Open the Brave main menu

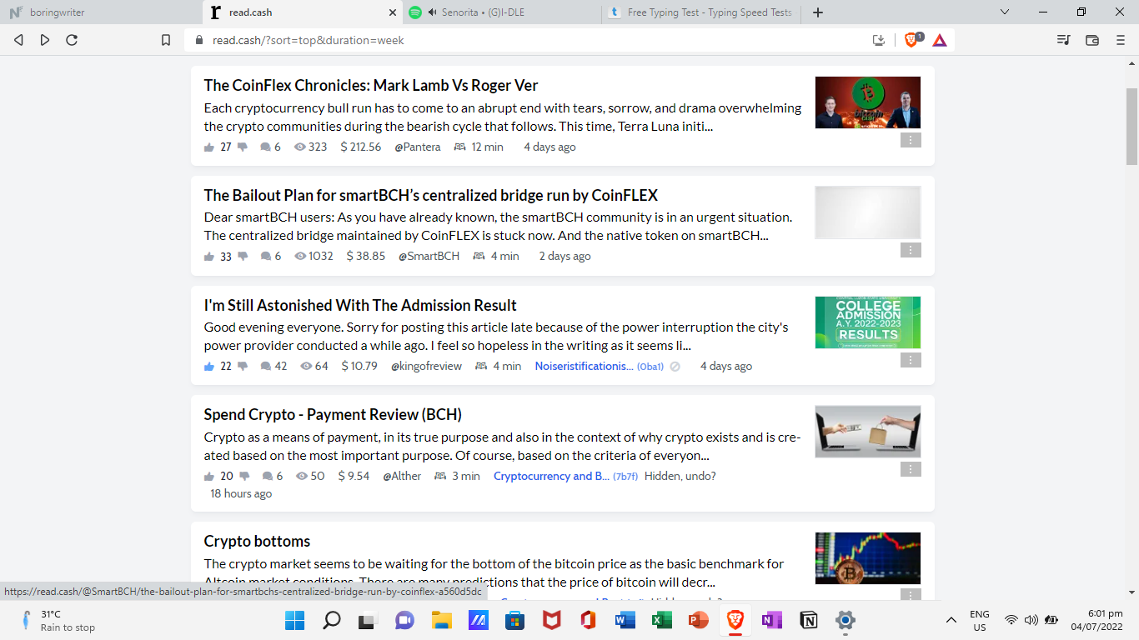tap(1120, 40)
